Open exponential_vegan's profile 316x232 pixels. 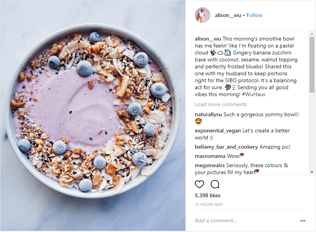[x=218, y=131]
